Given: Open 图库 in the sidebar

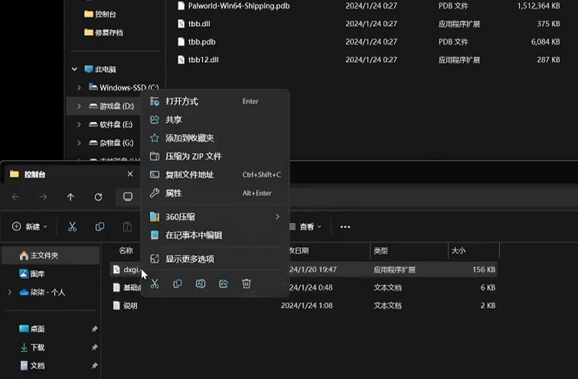Looking at the screenshot, I should click(32, 273).
